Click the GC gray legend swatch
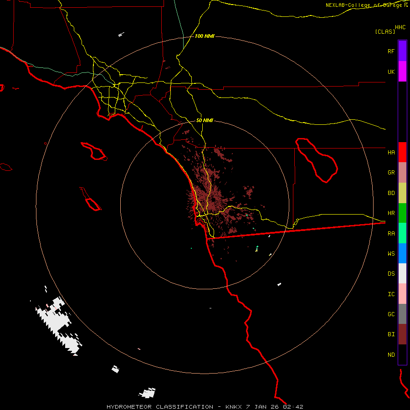 click(402, 314)
